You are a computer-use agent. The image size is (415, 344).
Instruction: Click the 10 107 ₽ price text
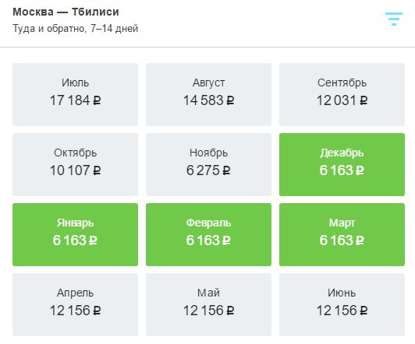tap(76, 170)
